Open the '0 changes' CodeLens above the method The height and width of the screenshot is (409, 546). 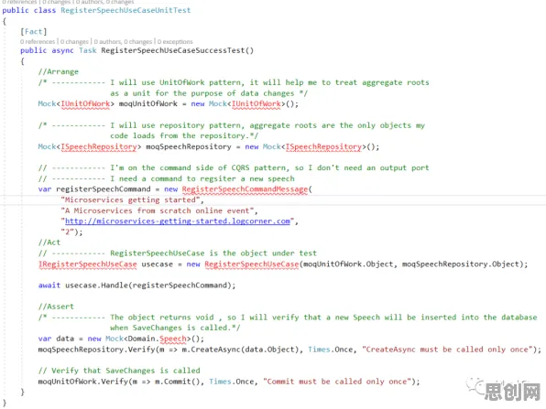coord(74,42)
